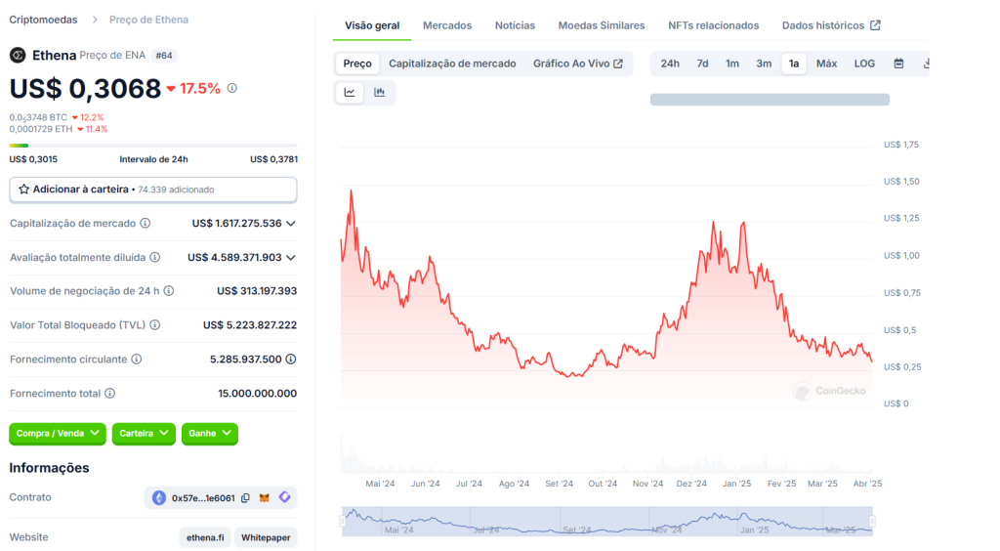Click the 24h price range bar
This screenshot has width=1000, height=551.
[153, 146]
